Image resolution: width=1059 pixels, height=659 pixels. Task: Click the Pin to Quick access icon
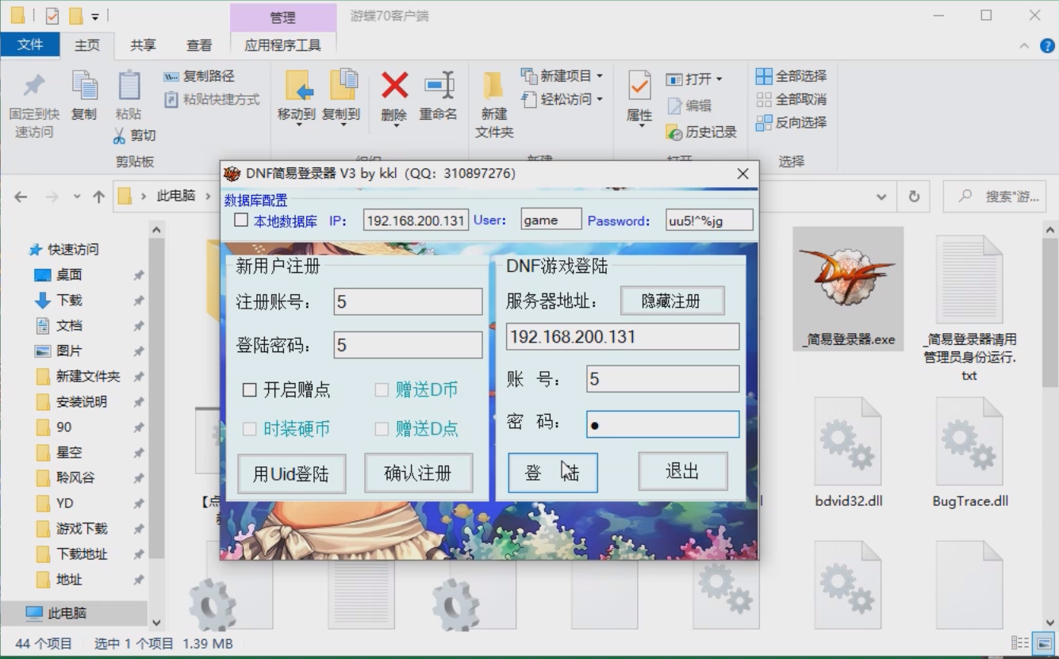pos(34,86)
